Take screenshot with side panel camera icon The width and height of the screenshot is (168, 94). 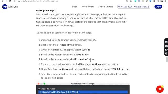coord(166,42)
